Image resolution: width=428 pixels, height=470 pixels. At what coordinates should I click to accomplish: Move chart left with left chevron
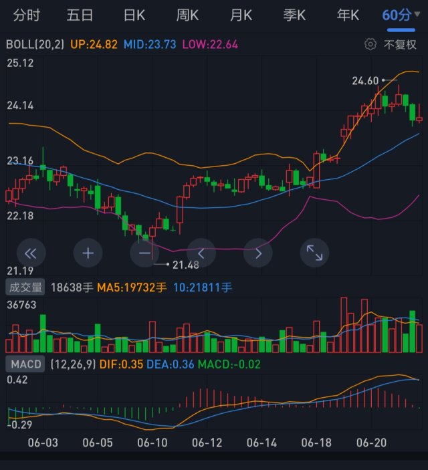pyautogui.click(x=201, y=253)
